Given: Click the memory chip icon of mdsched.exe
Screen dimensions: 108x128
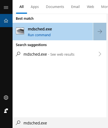Looking at the screenshot, I should [20, 31].
